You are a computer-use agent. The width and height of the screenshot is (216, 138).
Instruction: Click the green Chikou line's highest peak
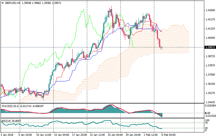[84, 10]
